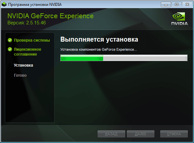Viewport: 194px width, 143px height.
Task: Click the НАЗАД button
Action: tap(111, 134)
